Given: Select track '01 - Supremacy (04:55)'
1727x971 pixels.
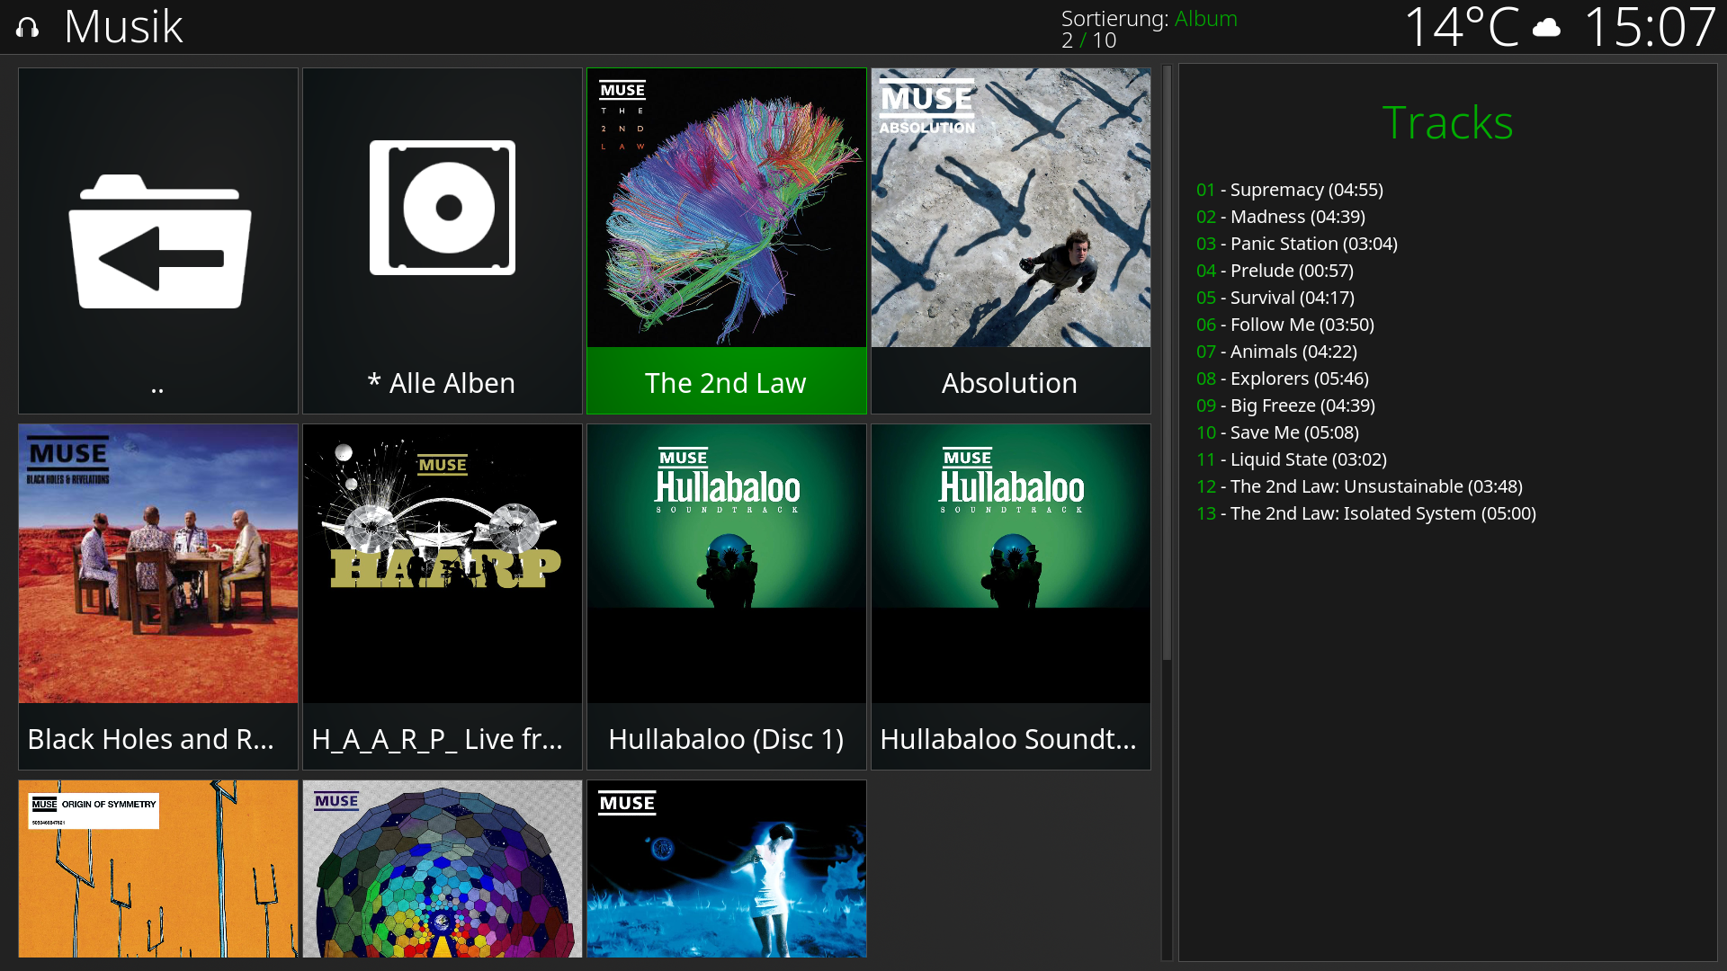Looking at the screenshot, I should [1289, 190].
